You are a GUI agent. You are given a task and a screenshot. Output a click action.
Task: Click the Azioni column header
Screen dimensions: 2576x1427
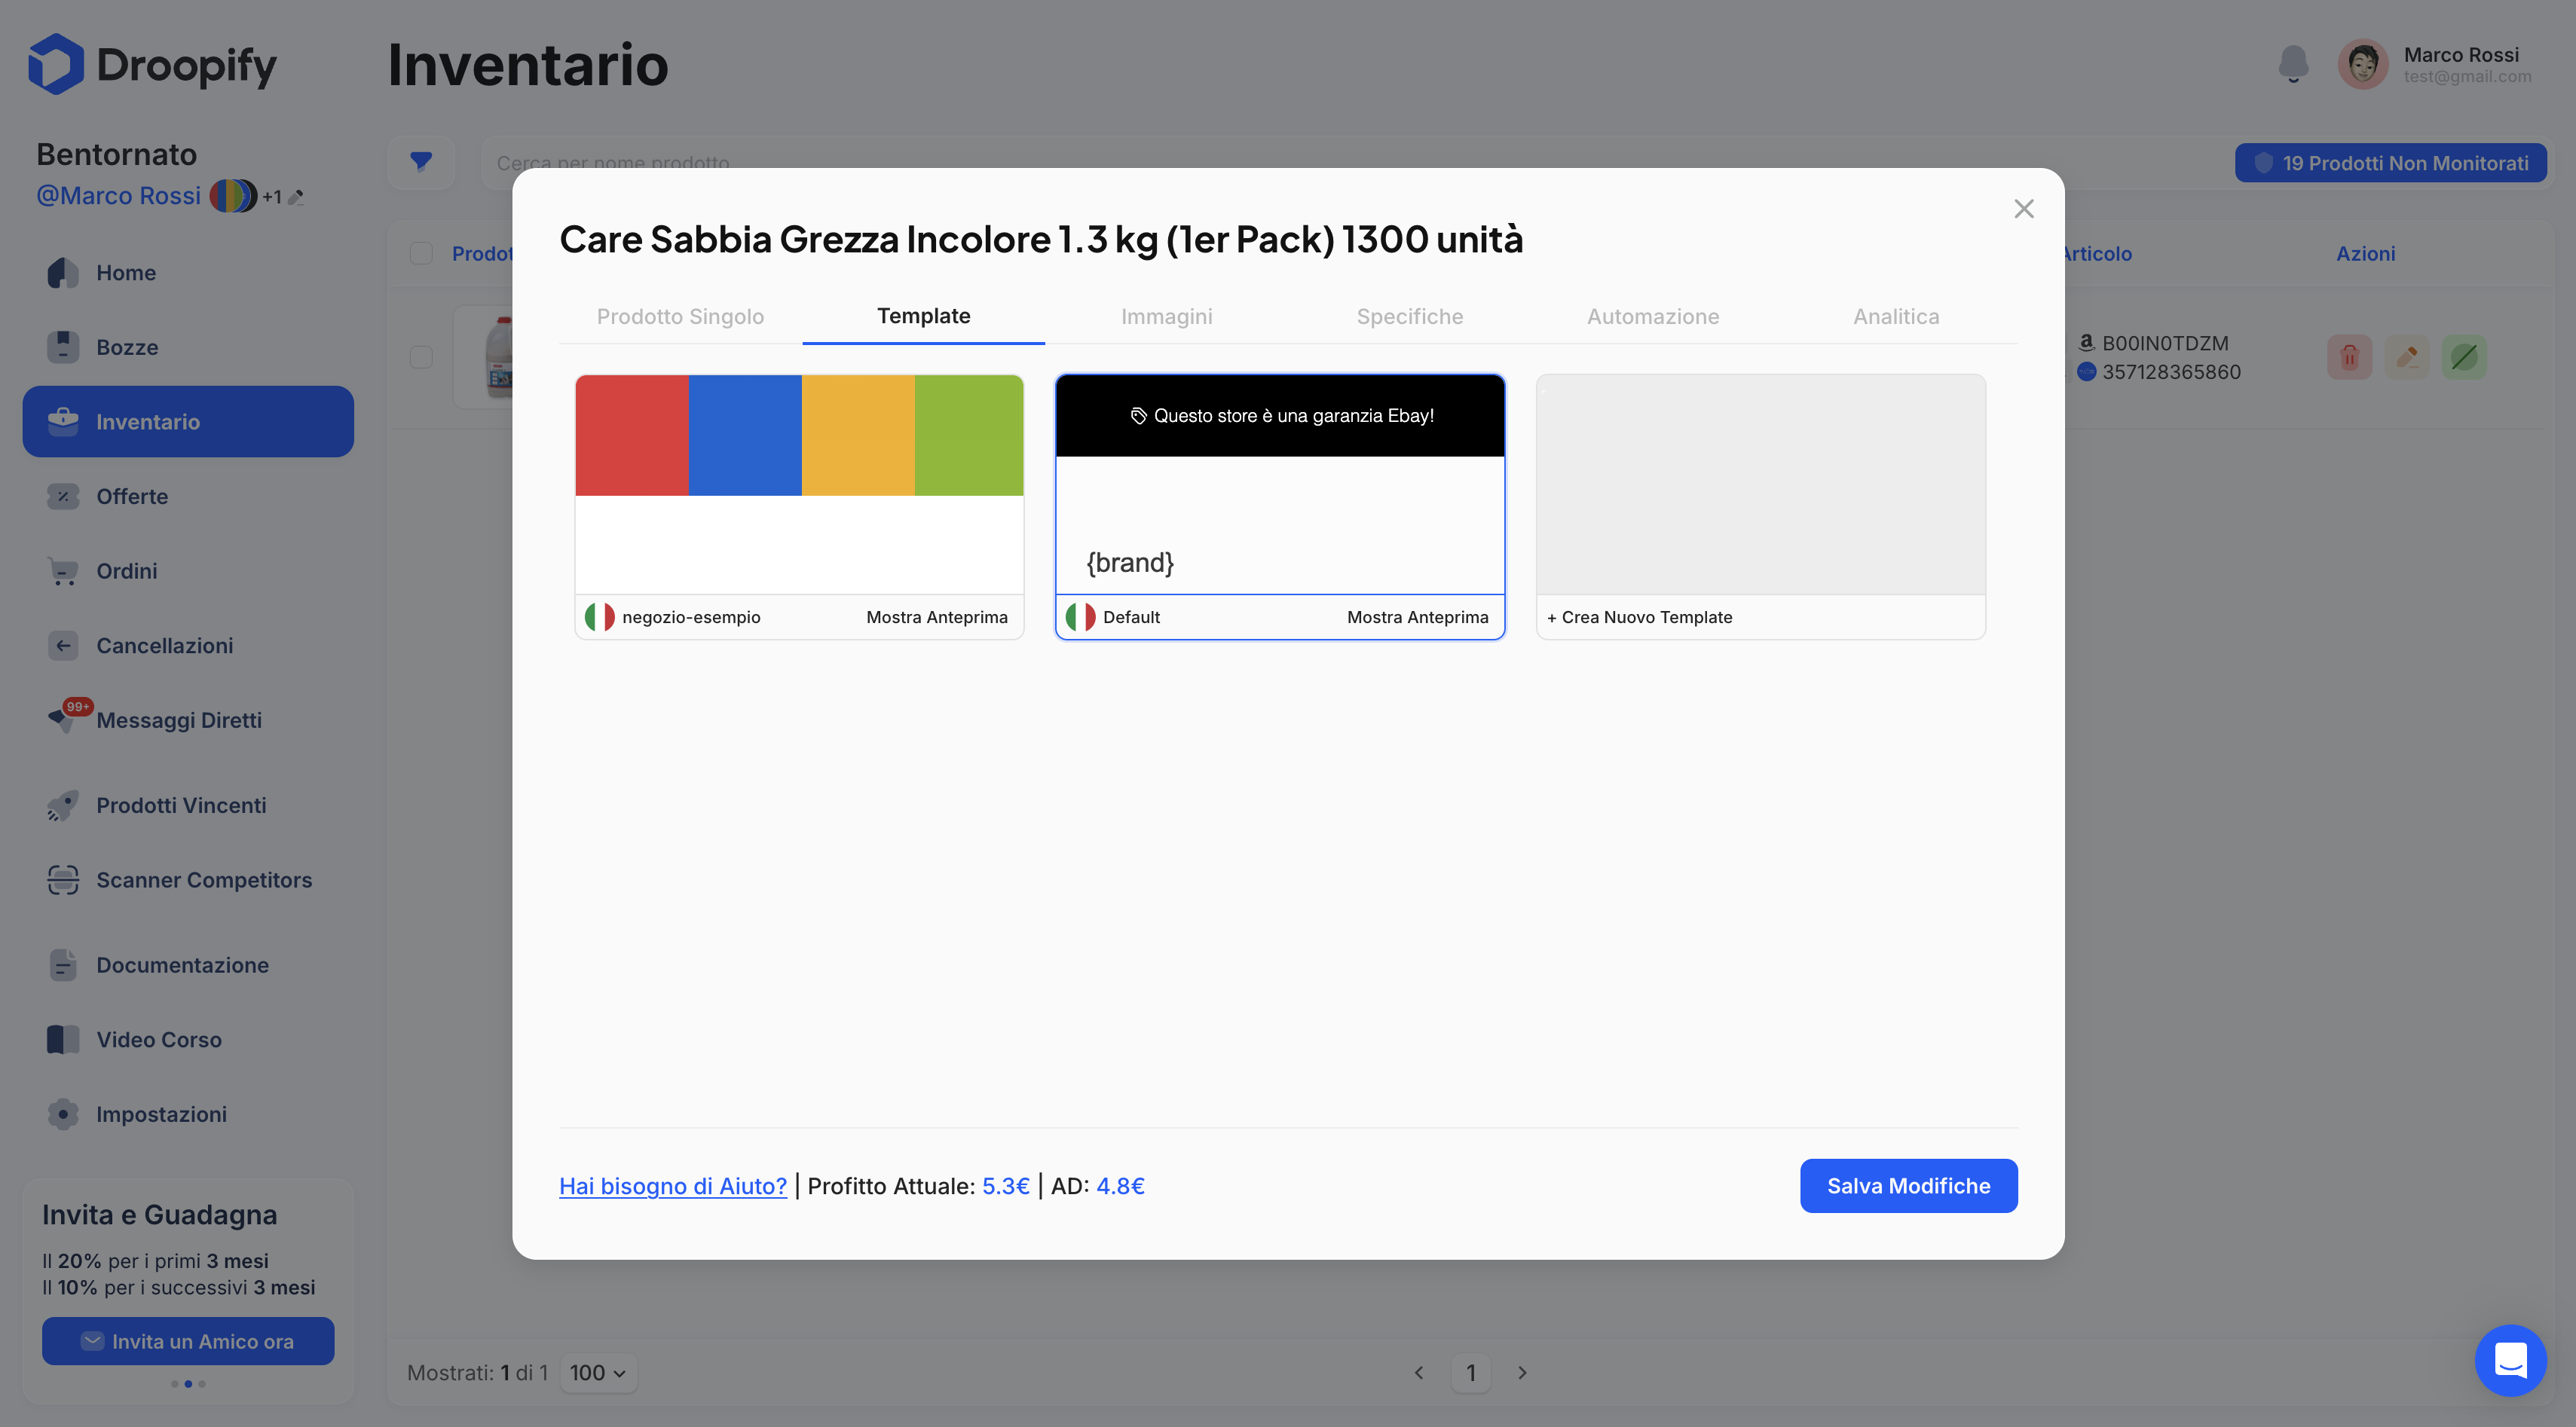point(2365,253)
